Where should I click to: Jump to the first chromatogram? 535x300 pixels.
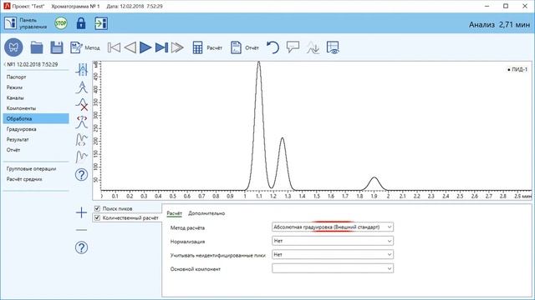[114, 47]
